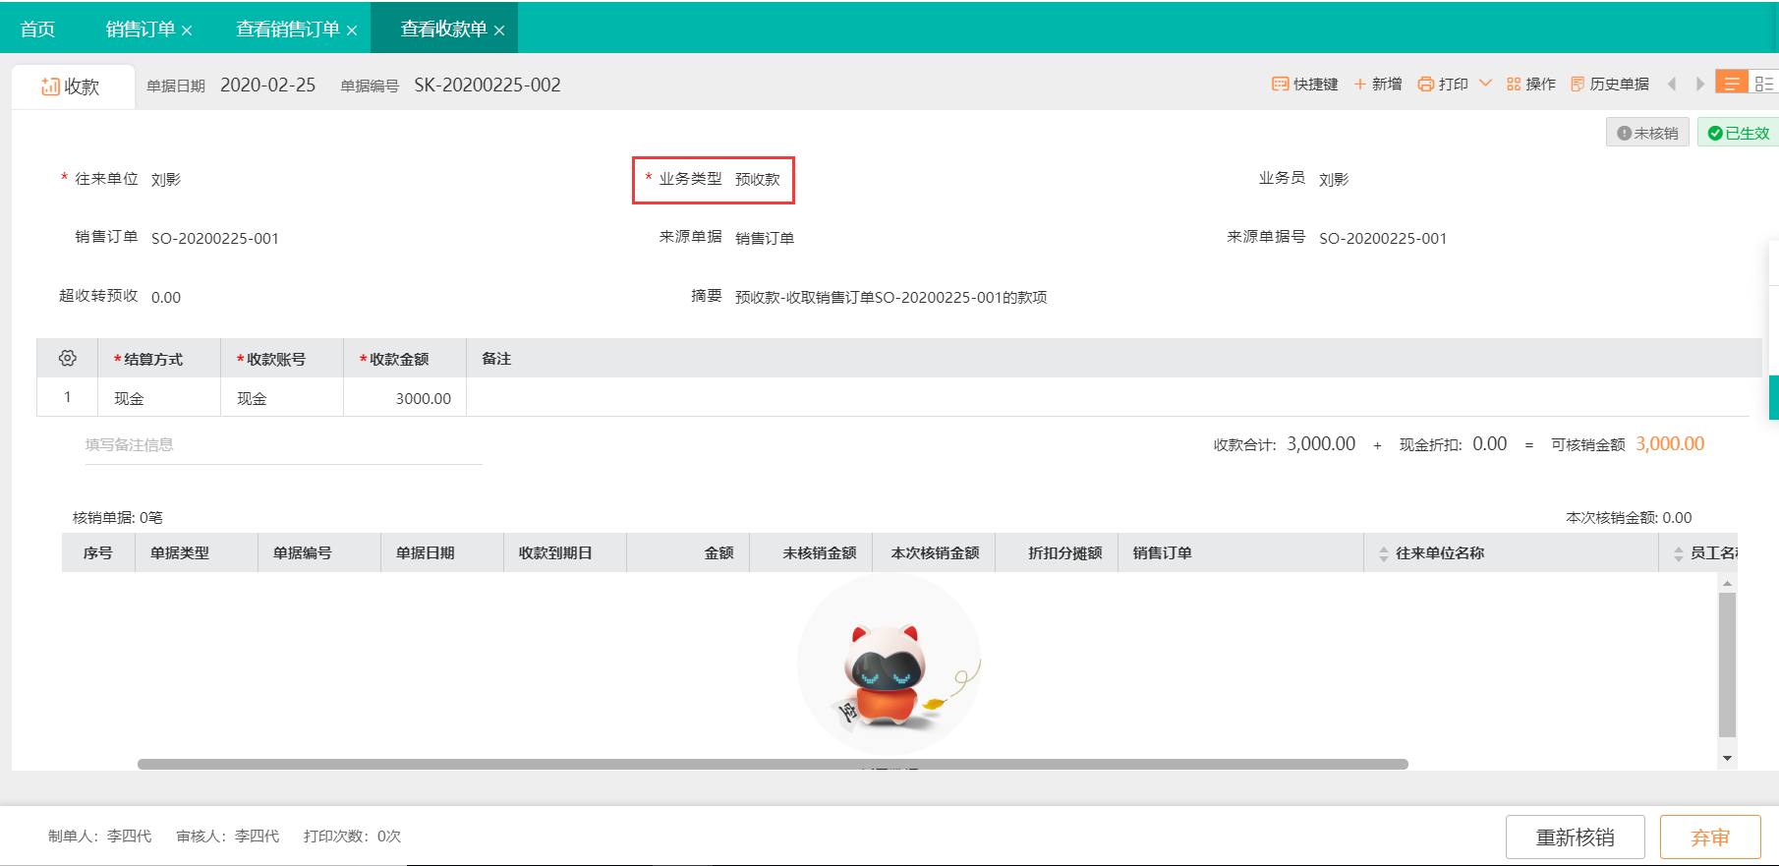The image size is (1779, 866).
Task: Click the 新增 plus icon
Action: (1360, 85)
